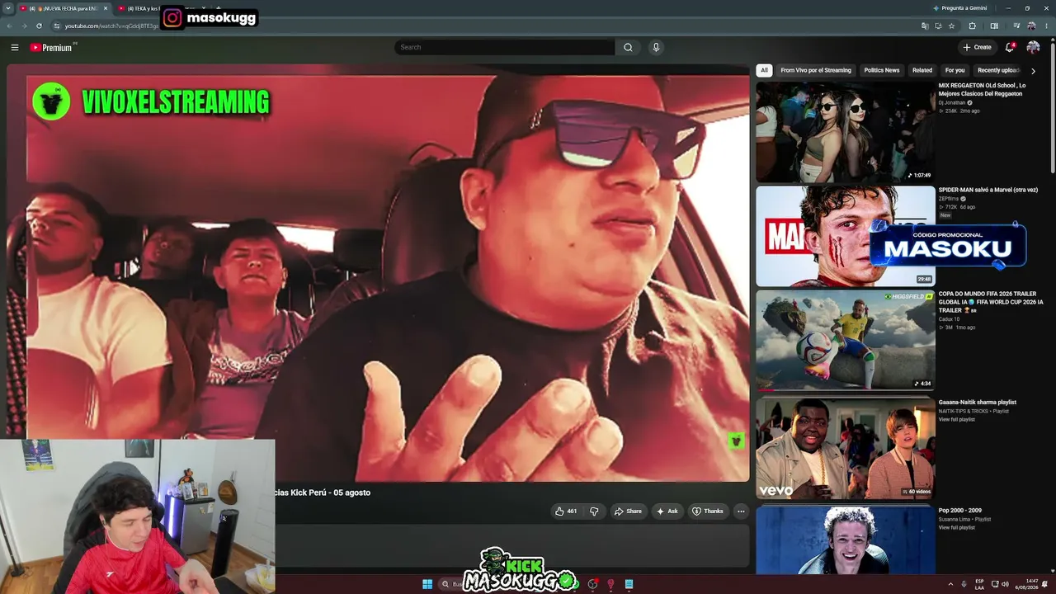Screen dimensions: 1056x594
Task: Click the taskbar microphone tray icon
Action: (x=964, y=584)
